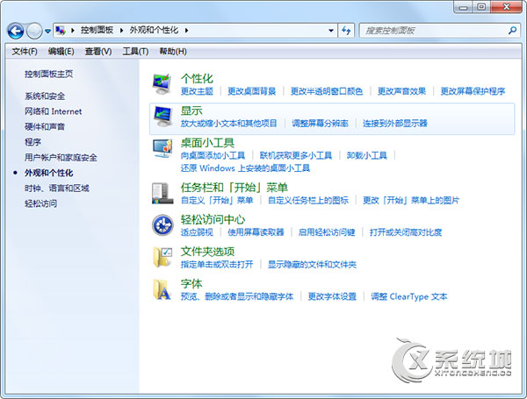Click the 调整屏幕分辨率 link
This screenshot has height=399, width=527.
[320, 124]
